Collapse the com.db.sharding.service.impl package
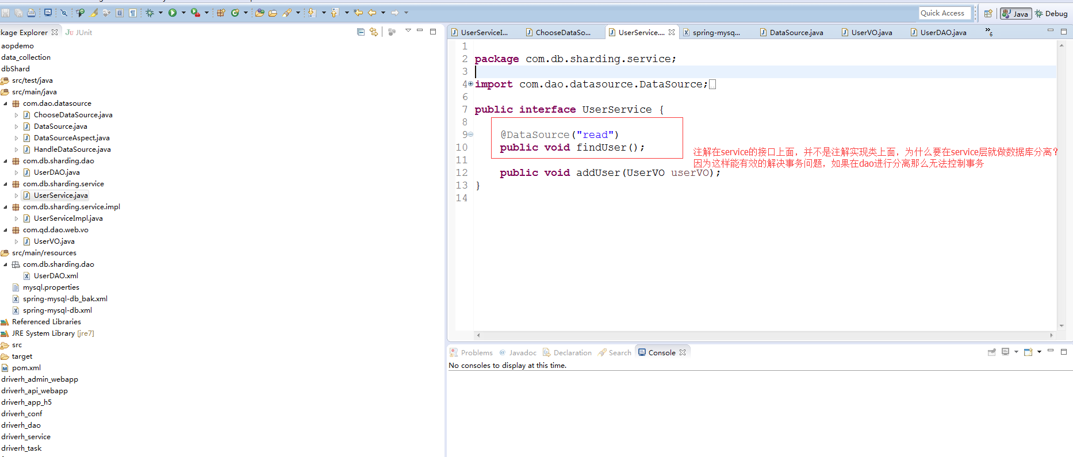Screen dimensions: 1073x457 pyautogui.click(x=5, y=207)
